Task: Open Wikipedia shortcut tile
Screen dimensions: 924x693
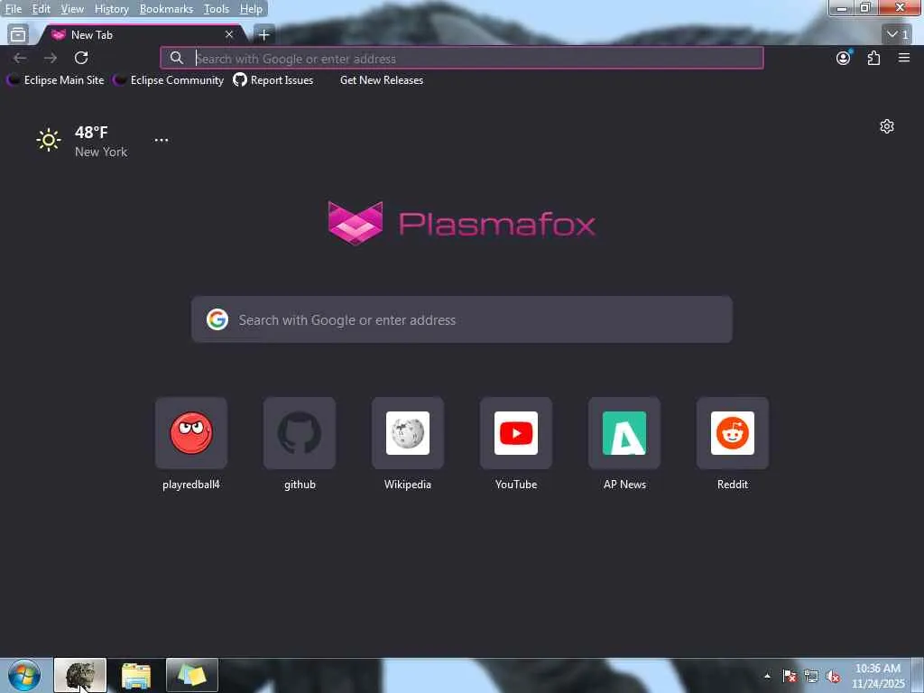Action: click(x=407, y=433)
